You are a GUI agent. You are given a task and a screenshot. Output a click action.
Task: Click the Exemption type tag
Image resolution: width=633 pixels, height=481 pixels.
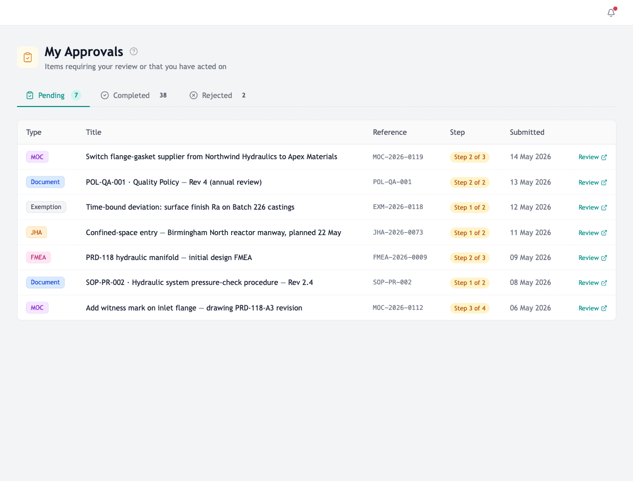[x=46, y=207]
